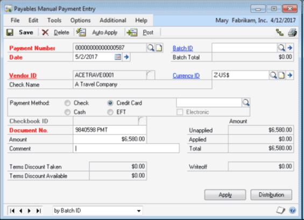This screenshot has height=220, width=304.
Task: Open Payment Number lookup magnifier
Action: coord(151,48)
